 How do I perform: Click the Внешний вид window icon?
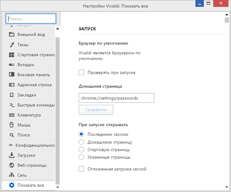click(12, 34)
